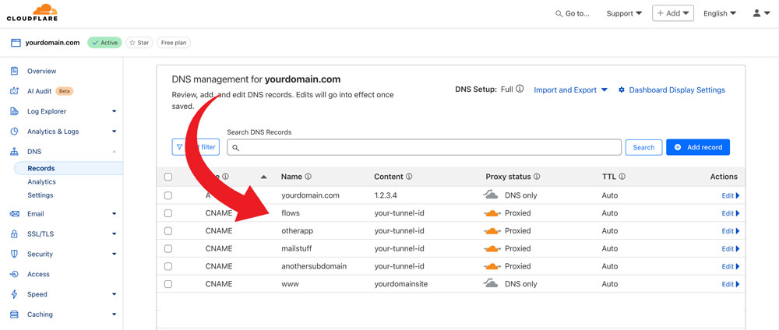This screenshot has width=779, height=330.
Task: Click the Free plan badge
Action: (x=174, y=43)
